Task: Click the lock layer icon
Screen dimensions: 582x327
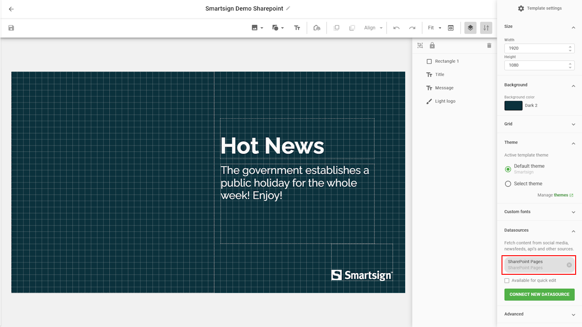Action: pyautogui.click(x=432, y=45)
